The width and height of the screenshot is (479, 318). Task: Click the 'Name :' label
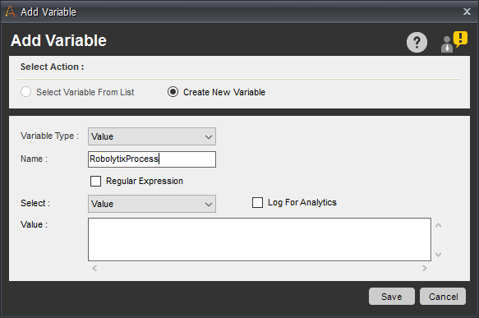tap(34, 159)
